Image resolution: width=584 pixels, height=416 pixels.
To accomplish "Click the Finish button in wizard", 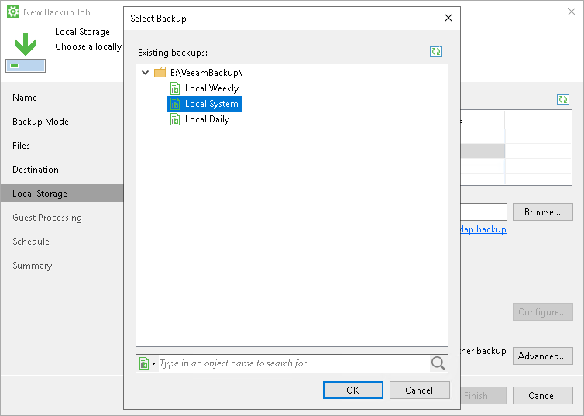I will [x=483, y=396].
